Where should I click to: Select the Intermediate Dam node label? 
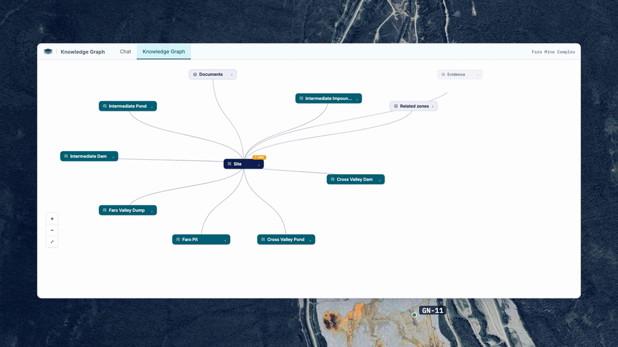pos(88,156)
